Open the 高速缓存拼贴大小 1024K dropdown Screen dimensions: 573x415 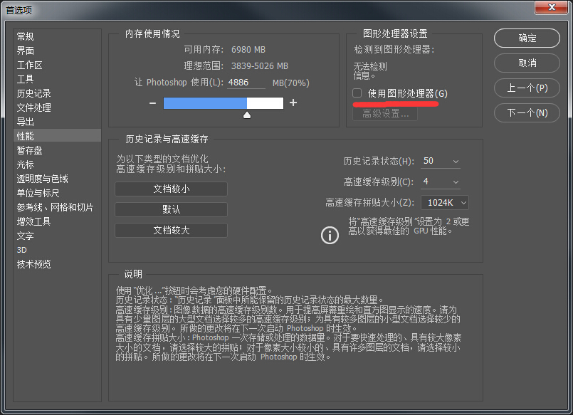(445, 202)
